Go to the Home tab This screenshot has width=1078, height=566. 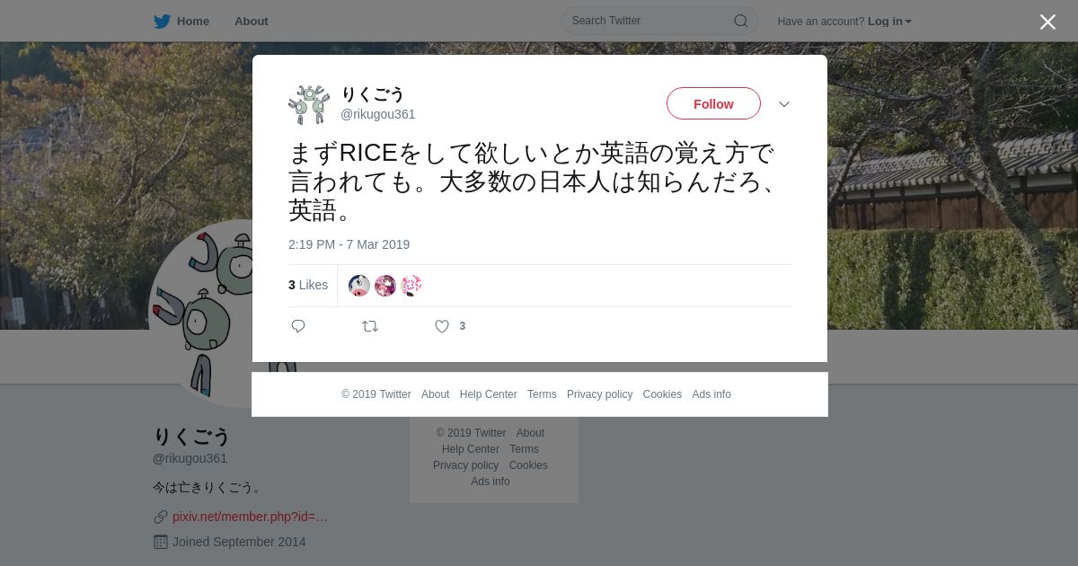click(x=181, y=21)
